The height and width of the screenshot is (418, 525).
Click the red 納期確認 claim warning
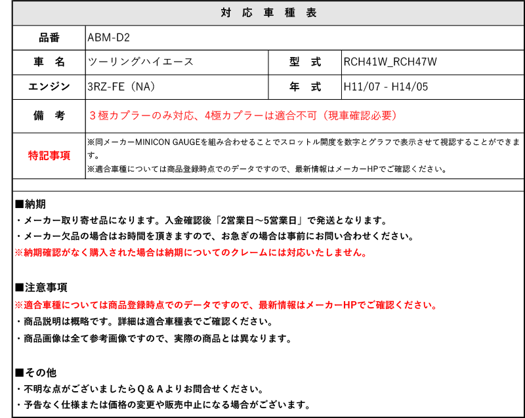tap(190, 252)
